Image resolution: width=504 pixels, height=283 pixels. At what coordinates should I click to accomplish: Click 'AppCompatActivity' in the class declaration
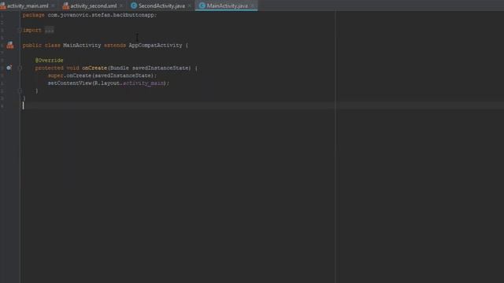pyautogui.click(x=155, y=46)
